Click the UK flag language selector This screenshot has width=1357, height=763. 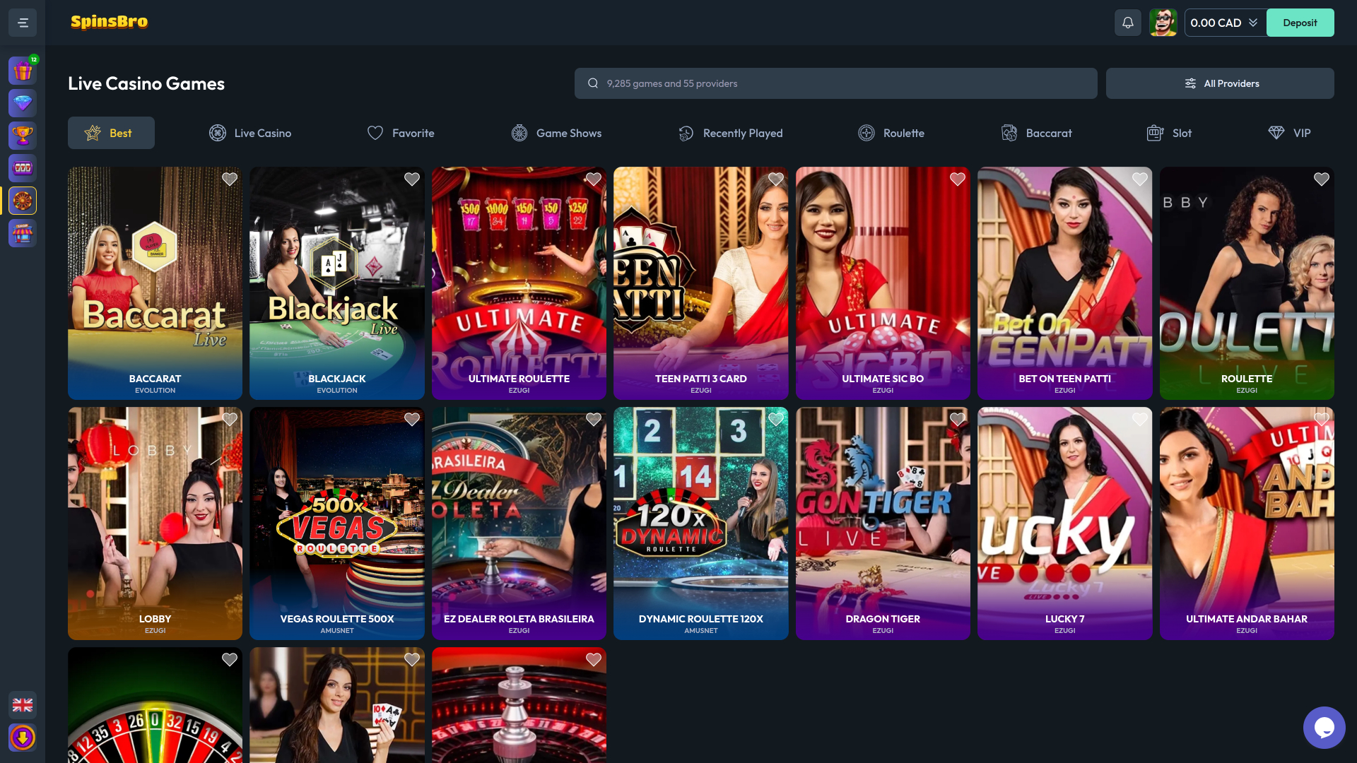[22, 704]
